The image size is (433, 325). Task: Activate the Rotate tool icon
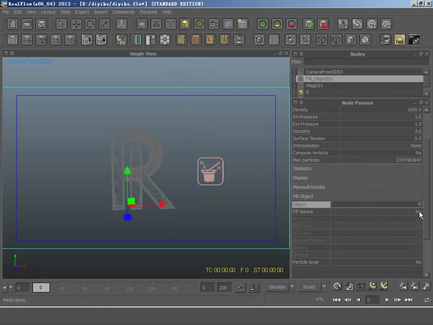90,24
